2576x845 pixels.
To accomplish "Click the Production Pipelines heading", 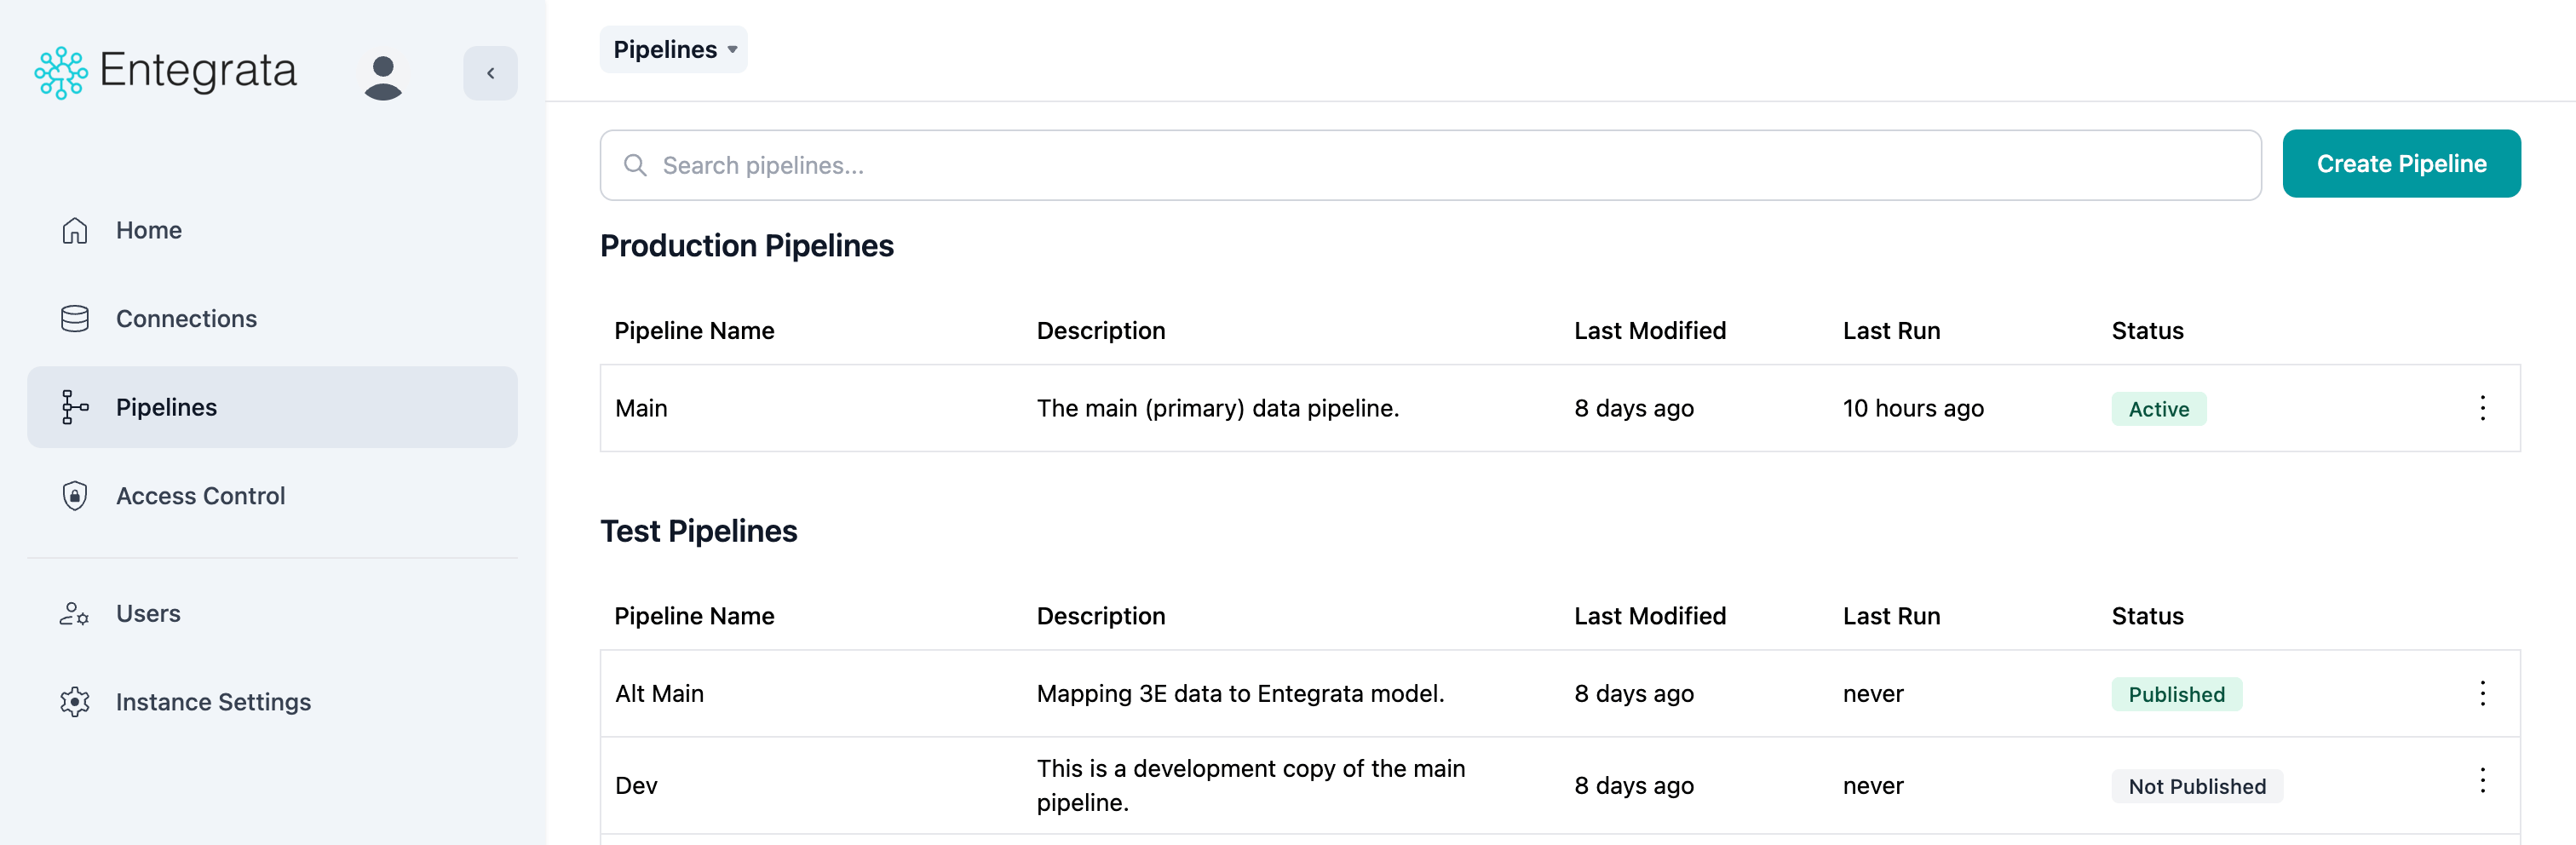I will [746, 245].
